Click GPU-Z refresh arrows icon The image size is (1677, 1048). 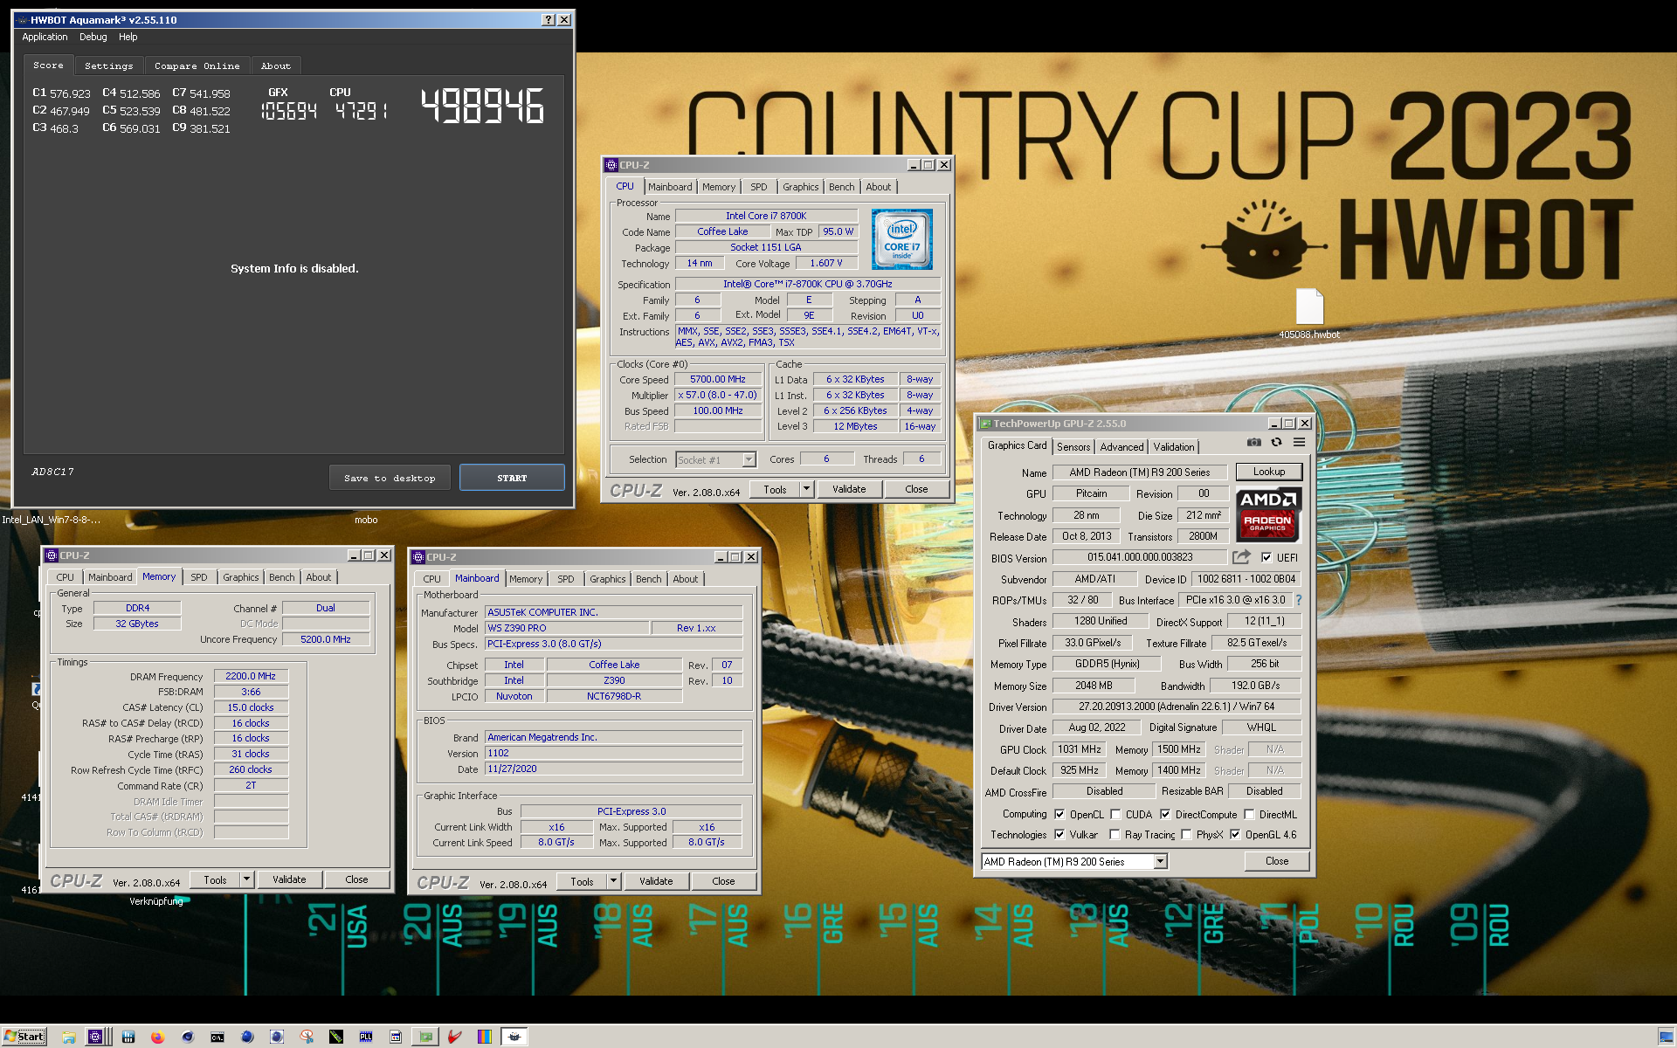point(1276,443)
